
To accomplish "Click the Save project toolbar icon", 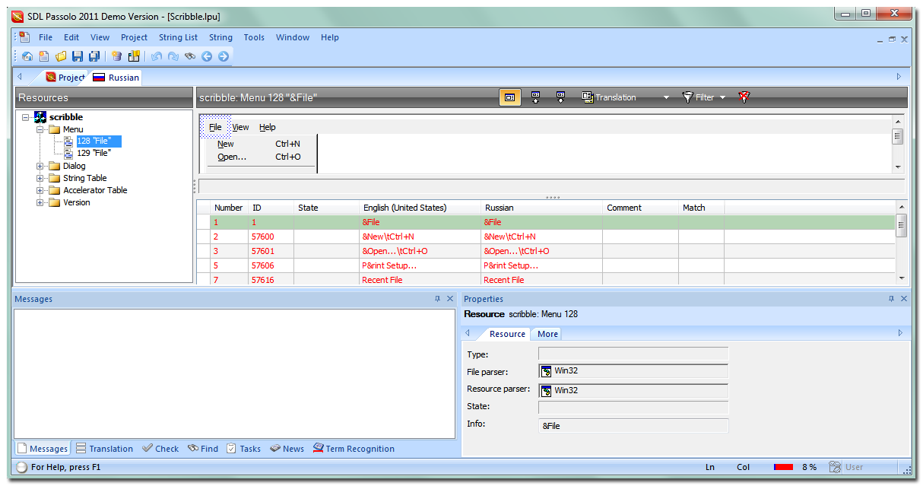I will (78, 56).
